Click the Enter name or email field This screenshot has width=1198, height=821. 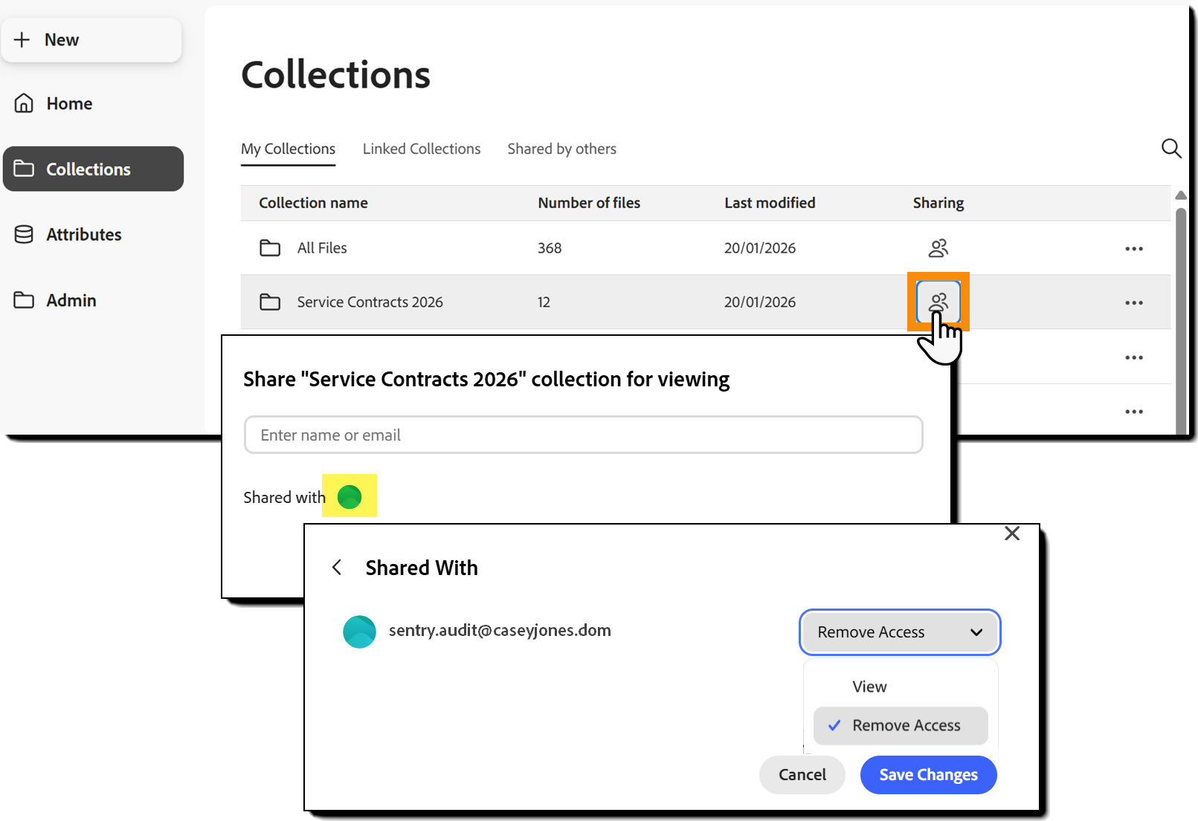coord(583,435)
